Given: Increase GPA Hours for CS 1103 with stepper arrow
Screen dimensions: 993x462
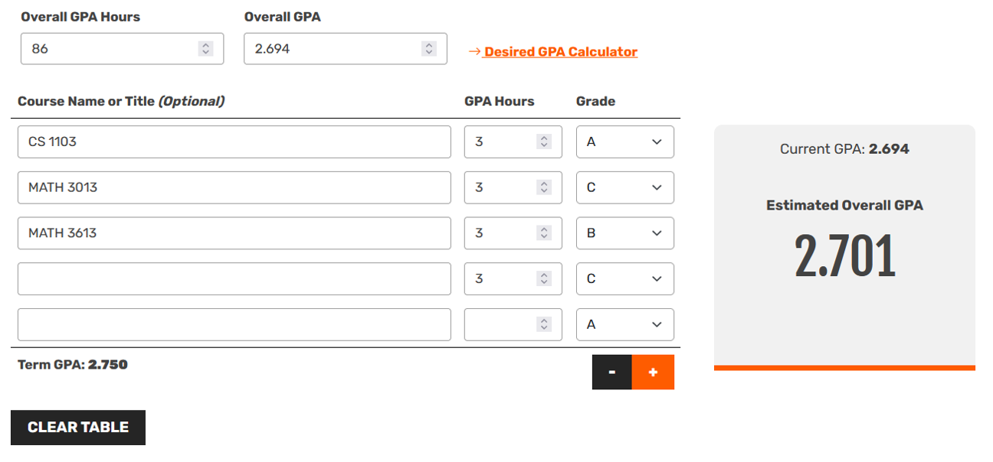Looking at the screenshot, I should pos(543,137).
